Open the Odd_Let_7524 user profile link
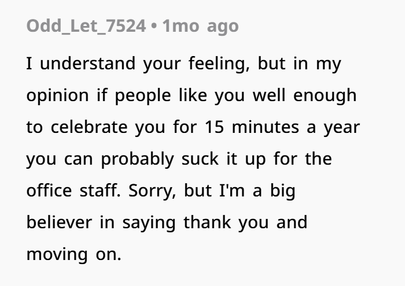Screen dimensions: 405x286 [86, 27]
